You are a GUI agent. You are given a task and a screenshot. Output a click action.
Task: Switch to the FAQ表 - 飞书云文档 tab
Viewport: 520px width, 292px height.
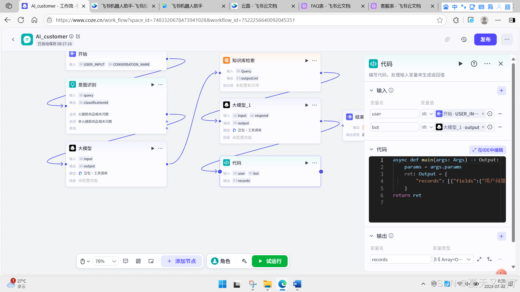(330, 6)
